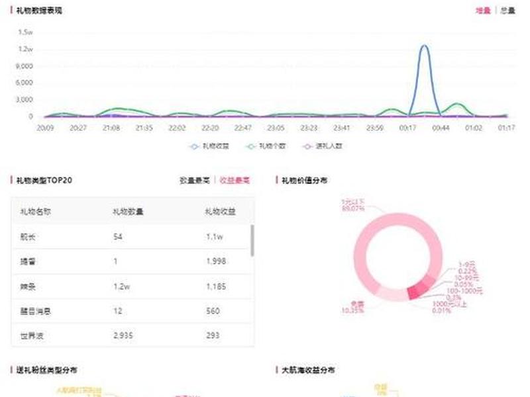Image resolution: width=530 pixels, height=397 pixels.
Task: Click the green peak before 01:02
Action: 457,104
